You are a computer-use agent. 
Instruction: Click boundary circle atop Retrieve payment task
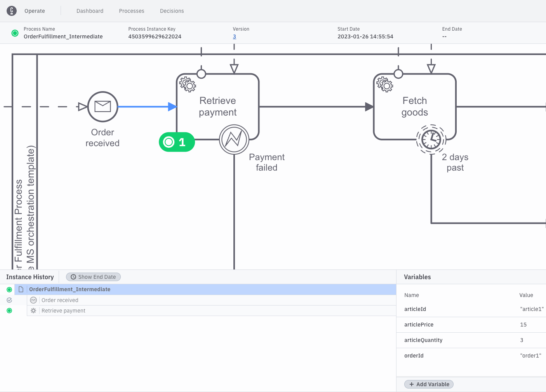coord(201,74)
